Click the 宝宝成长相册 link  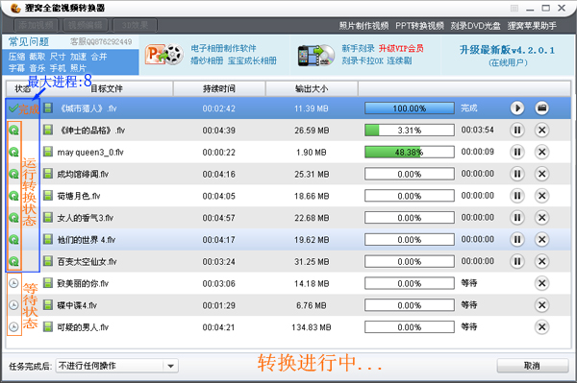tap(252, 60)
